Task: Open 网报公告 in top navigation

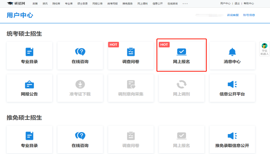Action: tap(98, 3)
